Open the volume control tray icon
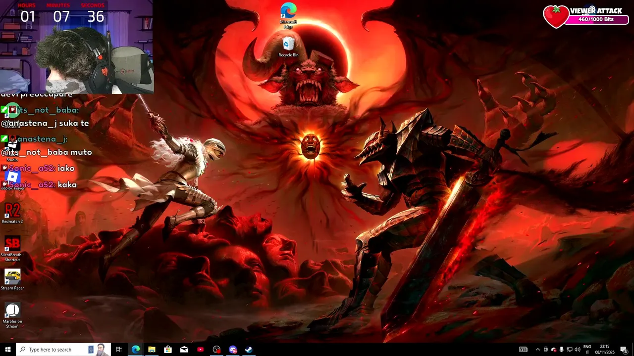 [x=578, y=350]
